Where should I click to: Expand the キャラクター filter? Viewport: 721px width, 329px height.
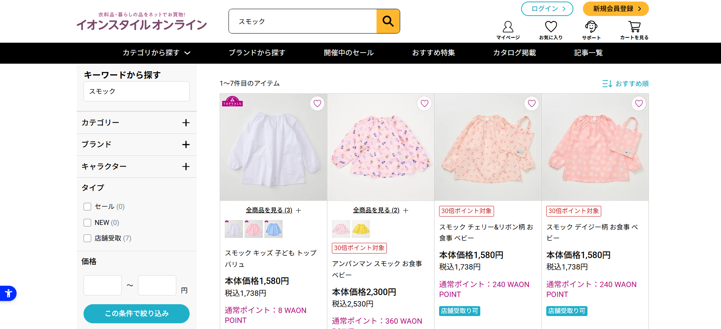(137, 167)
